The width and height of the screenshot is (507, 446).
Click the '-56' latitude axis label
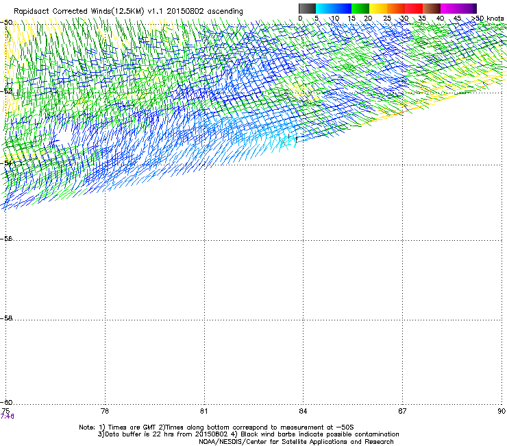(6, 239)
